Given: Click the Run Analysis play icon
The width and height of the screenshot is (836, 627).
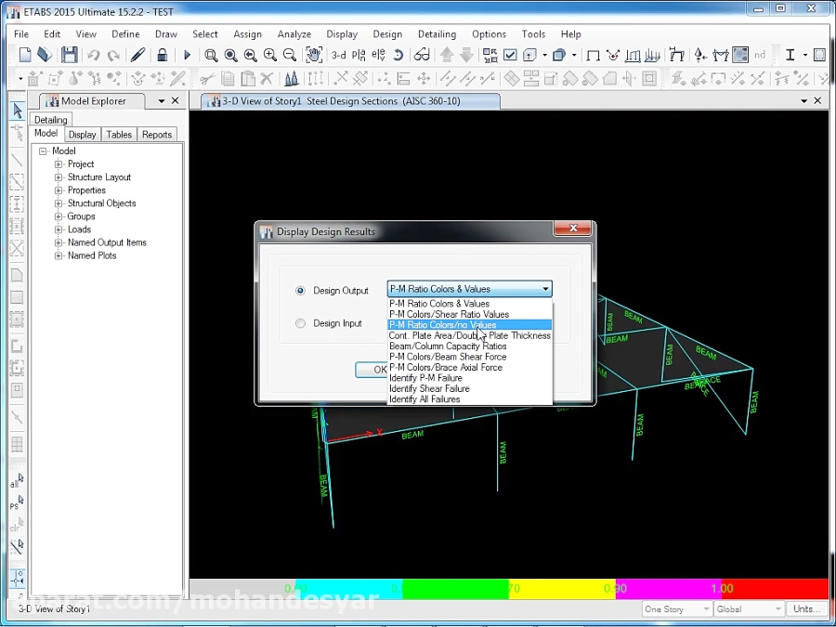Looking at the screenshot, I should coord(187,56).
